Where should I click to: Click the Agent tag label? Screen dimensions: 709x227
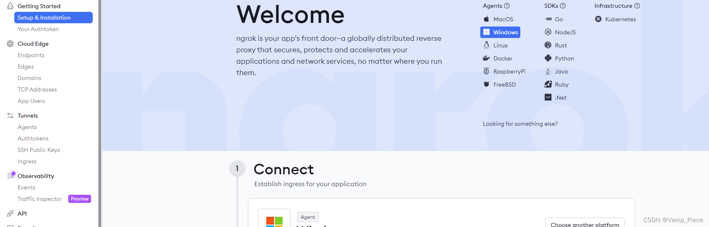tap(308, 217)
